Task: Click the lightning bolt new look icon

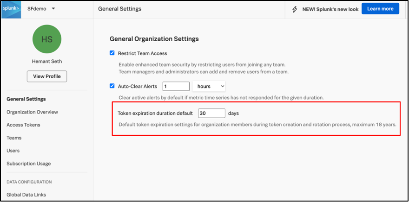Action: 295,9
